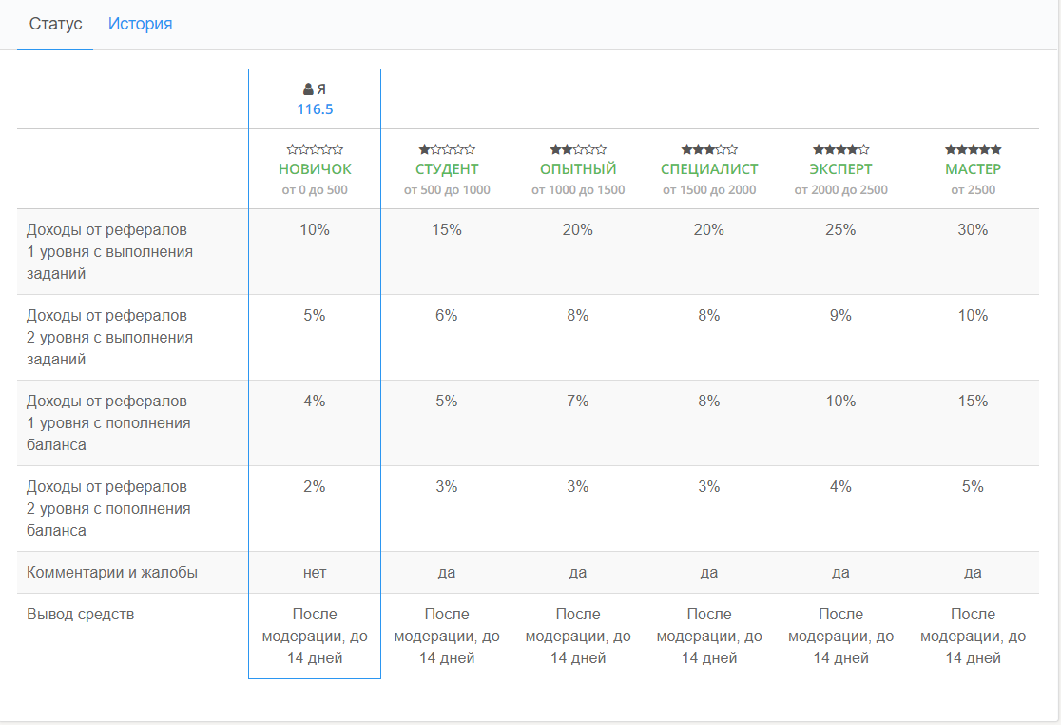The height and width of the screenshot is (725, 1061).
Task: Click the user icon next to Я
Action: pos(308,88)
